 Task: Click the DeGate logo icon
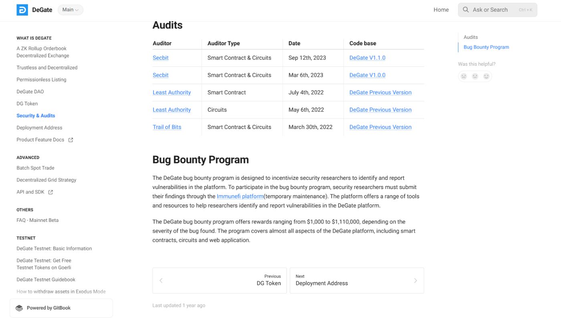pos(22,10)
